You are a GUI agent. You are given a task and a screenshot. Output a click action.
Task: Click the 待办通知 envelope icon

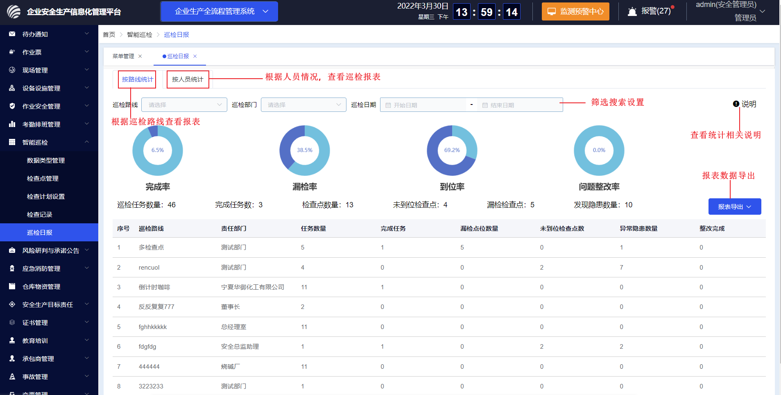pos(12,34)
